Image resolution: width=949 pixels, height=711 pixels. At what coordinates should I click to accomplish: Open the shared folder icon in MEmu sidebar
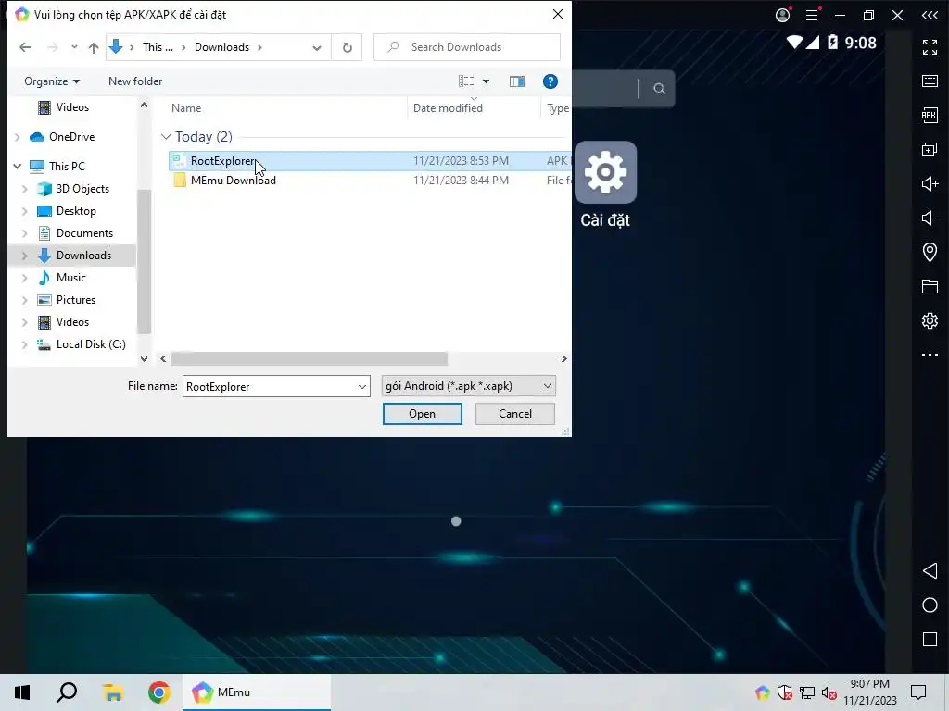point(930,286)
